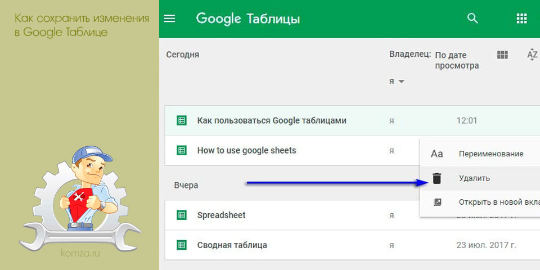Image resolution: width=540 pixels, height=270 pixels.
Task: Click the 23 июл. 2017 г. date
Action: (x=486, y=245)
